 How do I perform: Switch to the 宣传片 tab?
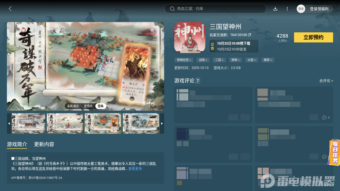coord(88,106)
